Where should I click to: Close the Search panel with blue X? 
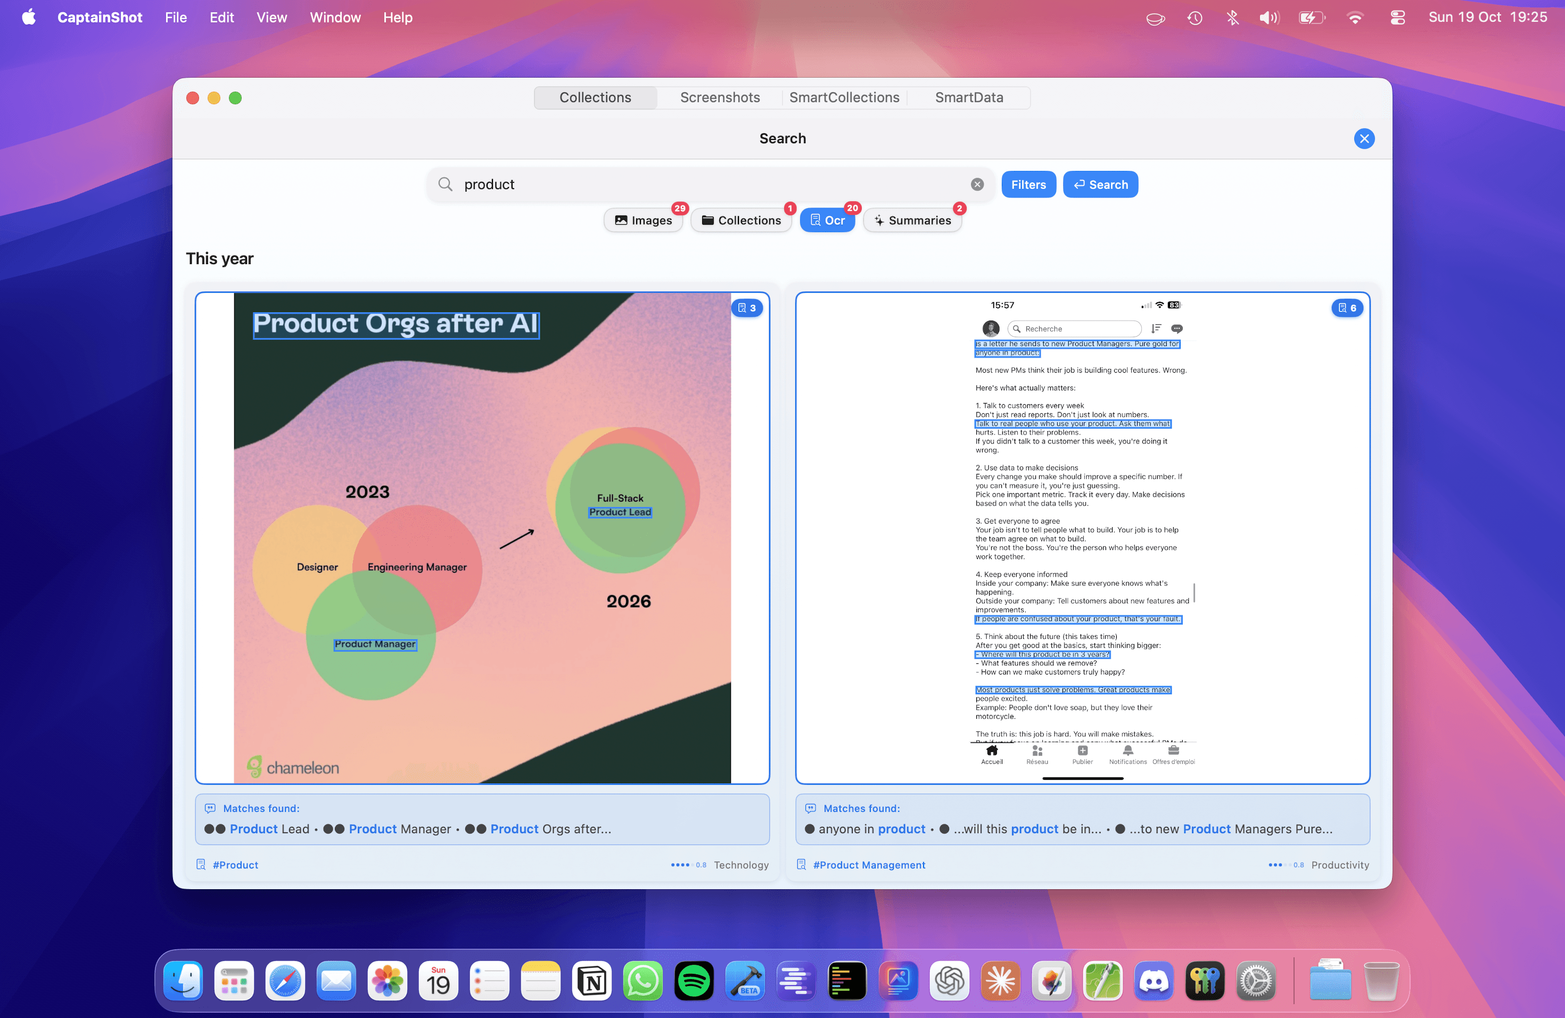[1364, 139]
